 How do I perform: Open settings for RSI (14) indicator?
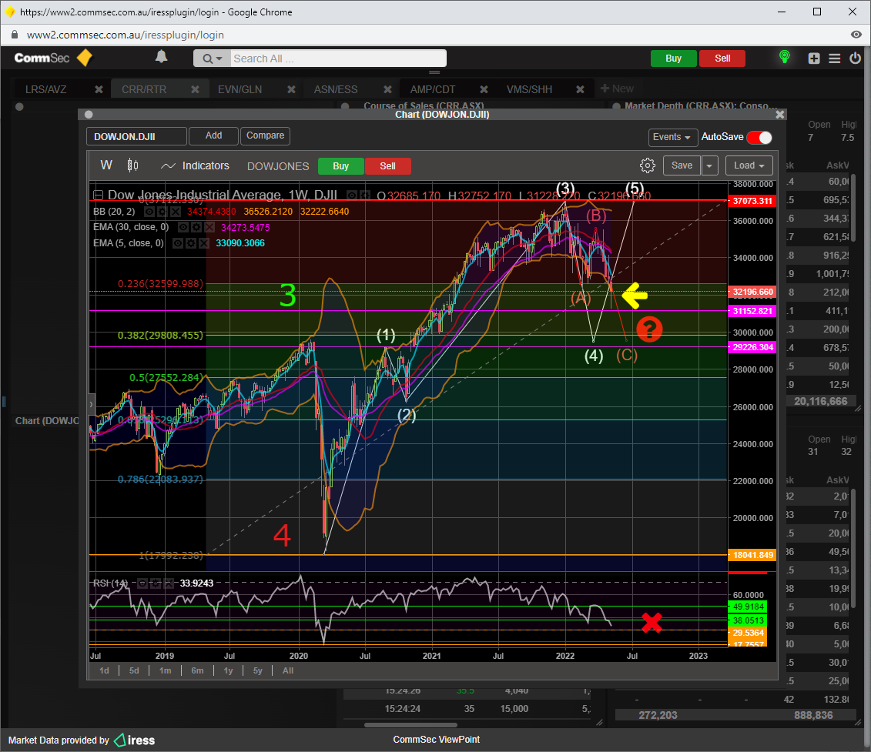[156, 583]
